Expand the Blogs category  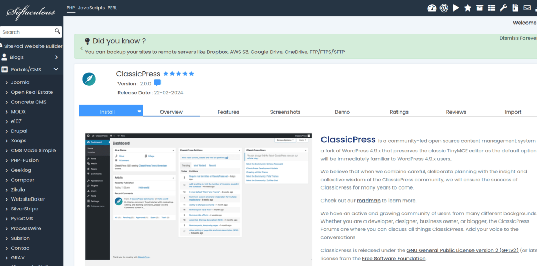pyautogui.click(x=56, y=57)
